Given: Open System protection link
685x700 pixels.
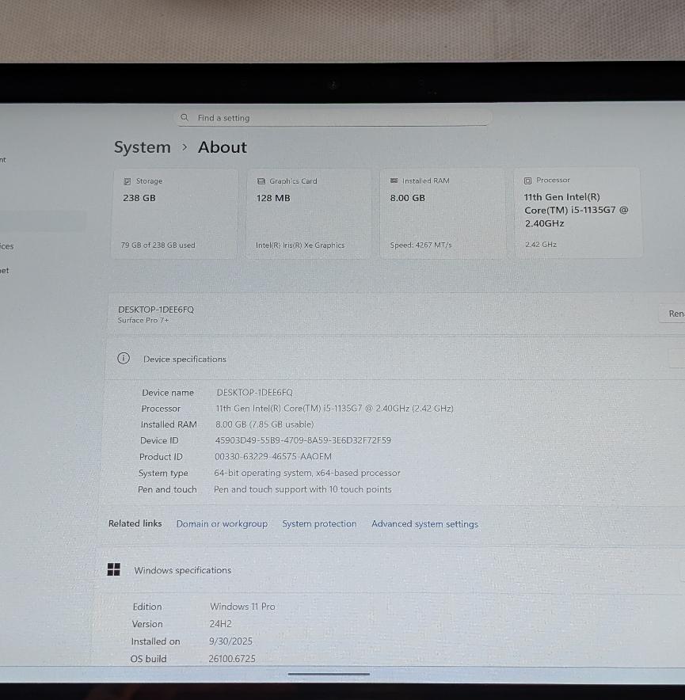Looking at the screenshot, I should (x=319, y=524).
